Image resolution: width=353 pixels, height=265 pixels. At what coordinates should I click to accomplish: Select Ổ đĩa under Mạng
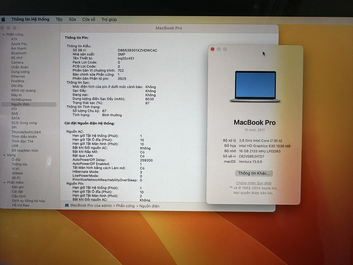coord(16,160)
